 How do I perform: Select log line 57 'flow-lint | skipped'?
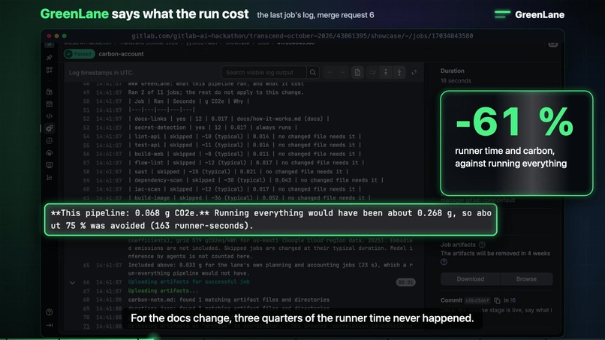(x=245, y=163)
